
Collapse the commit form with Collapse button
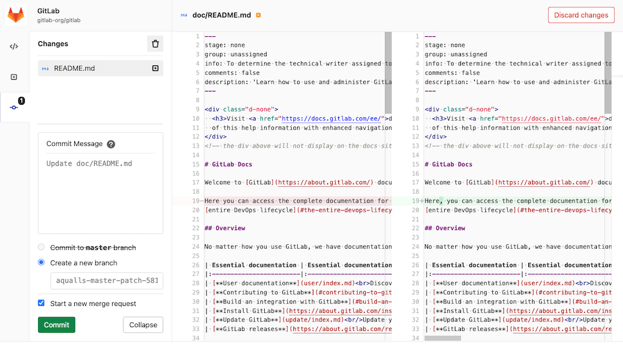(143, 325)
